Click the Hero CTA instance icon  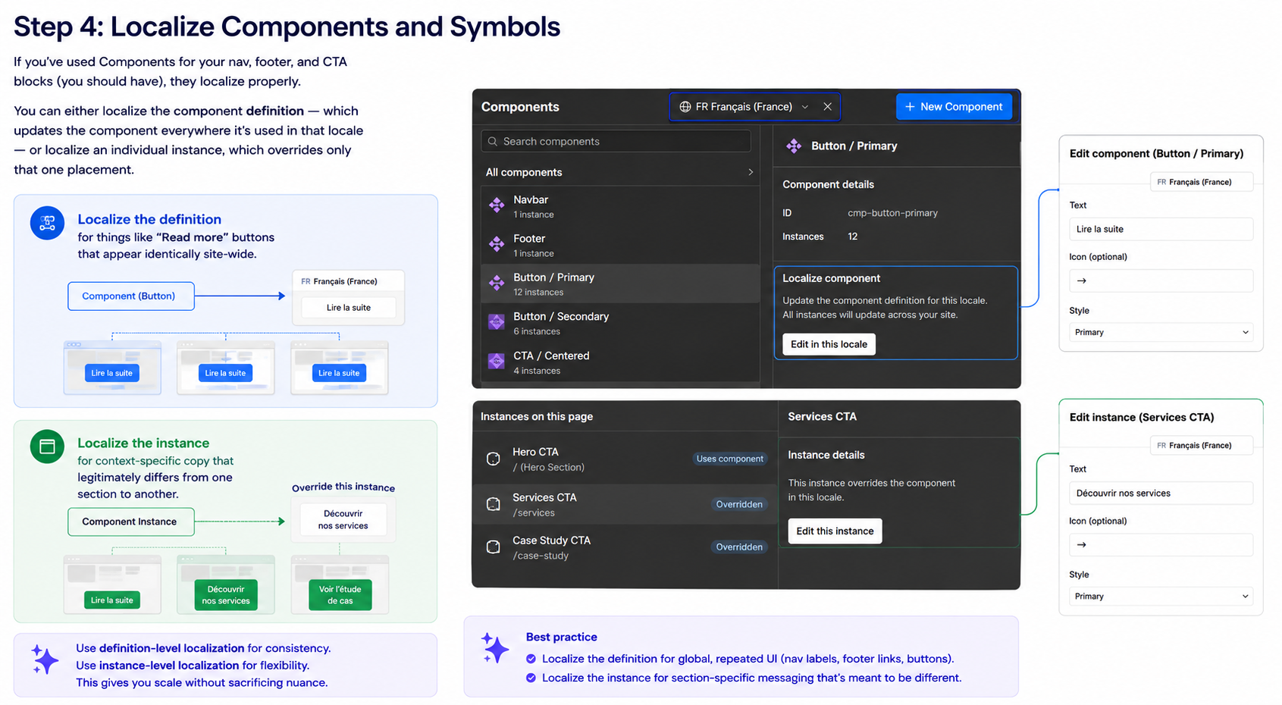tap(494, 459)
